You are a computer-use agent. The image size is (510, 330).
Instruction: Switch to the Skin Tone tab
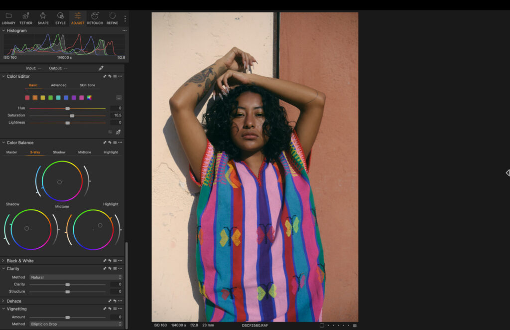[87, 85]
